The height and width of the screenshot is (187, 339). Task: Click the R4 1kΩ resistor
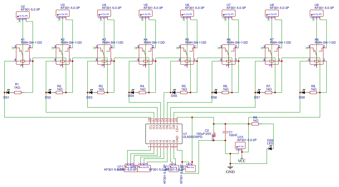coord(142,93)
